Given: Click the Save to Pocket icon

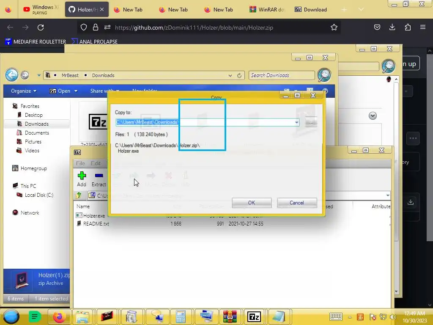Looking at the screenshot, I should click(377, 27).
